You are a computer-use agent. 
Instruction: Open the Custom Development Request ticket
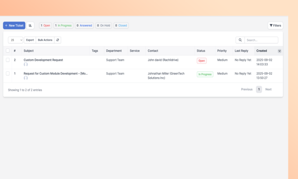click(43, 60)
